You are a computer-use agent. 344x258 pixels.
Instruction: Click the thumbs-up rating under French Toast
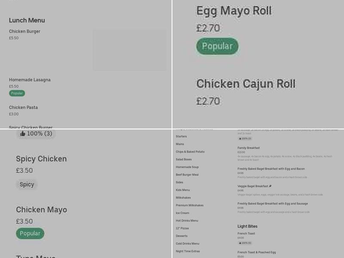point(244,243)
